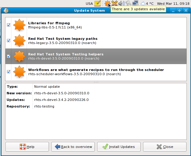Viewport: 191px width, 156px height.
Task: Click the USA keyboard layout indicator
Action: (x=89, y=4)
